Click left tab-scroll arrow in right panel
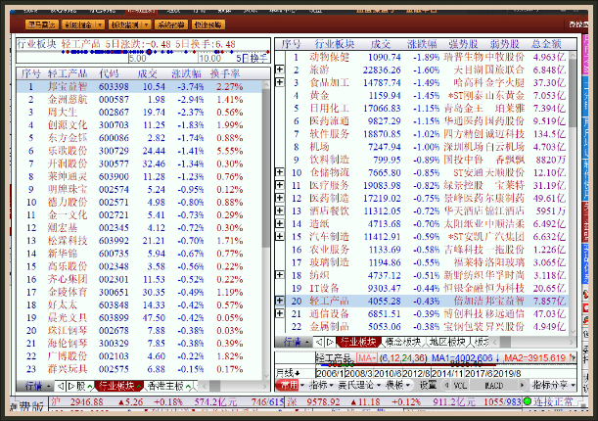Image resolution: width=598 pixels, height=421 pixels. pos(319,342)
